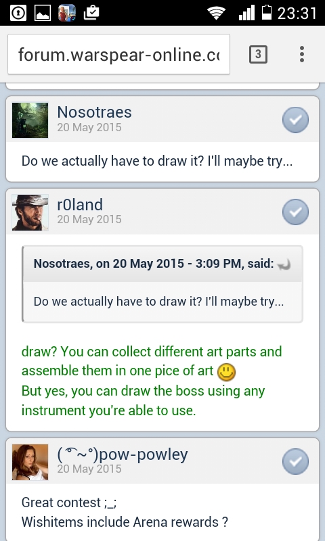Open pow-powley's profile via username

[123, 454]
